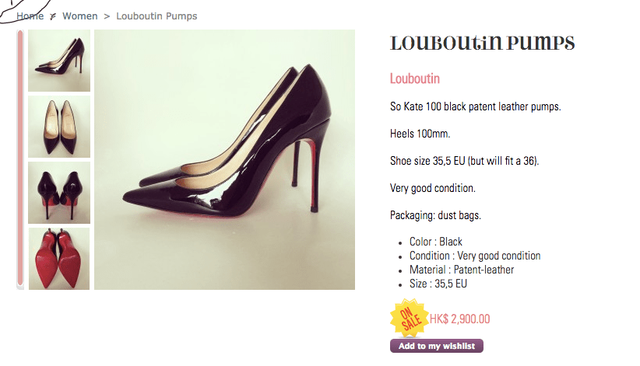Click the Size : 35,5 EU item
The height and width of the screenshot is (366, 640).
(438, 284)
